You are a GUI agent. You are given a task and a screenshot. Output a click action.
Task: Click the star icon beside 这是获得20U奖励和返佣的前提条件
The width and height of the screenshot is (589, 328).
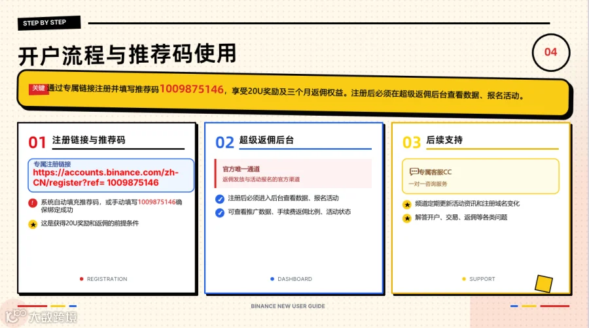(33, 224)
